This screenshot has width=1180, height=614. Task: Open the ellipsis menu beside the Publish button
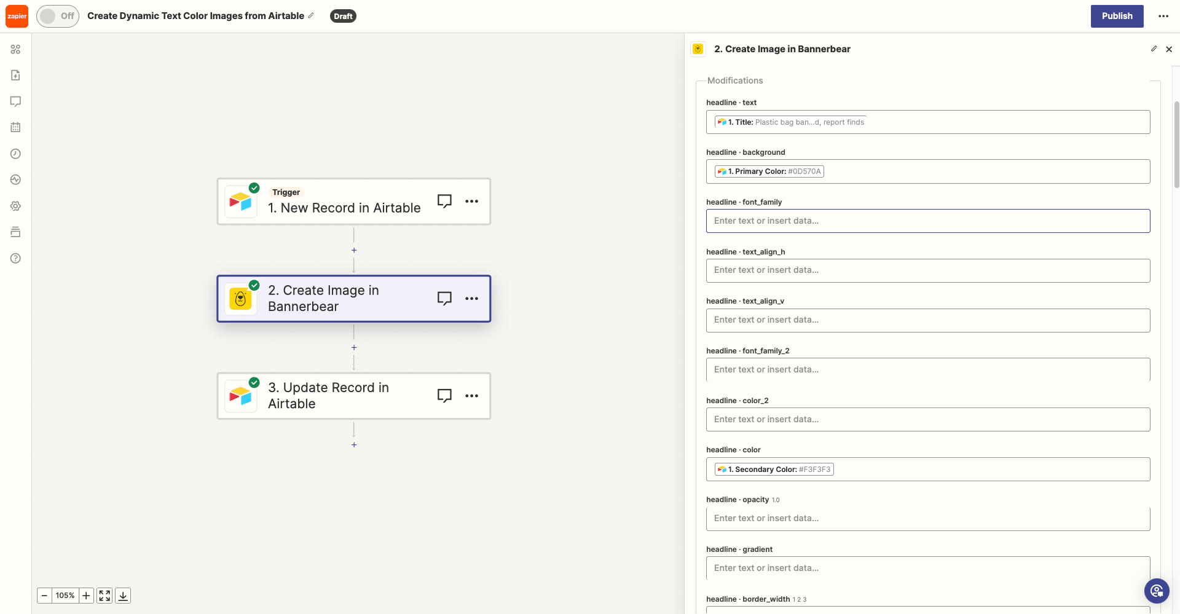[x=1163, y=16]
